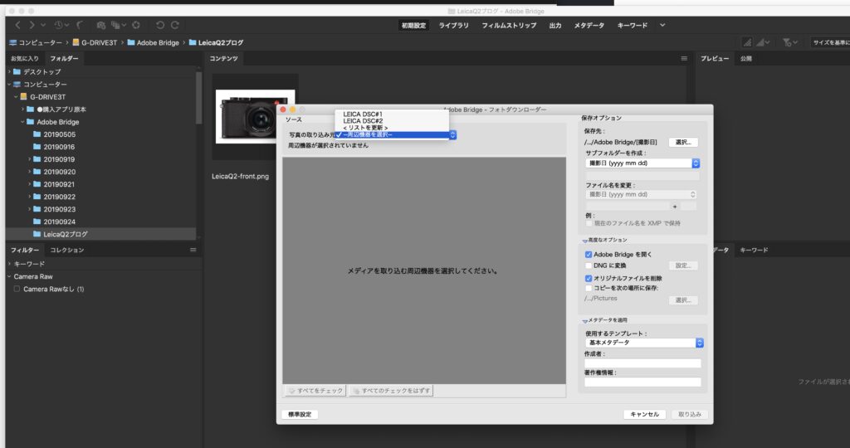Switch to キーワード workspace

coord(632,25)
